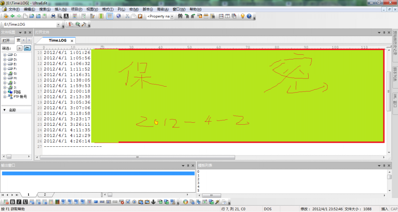Collapse the 名称 section triangle
This screenshot has width=398, height=212.
pyautogui.click(x=4, y=110)
